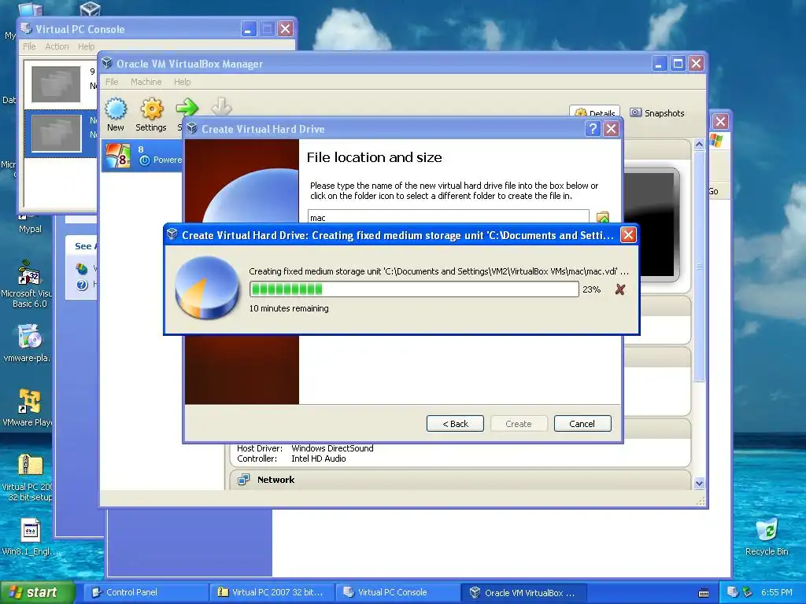Open File menu in VirtualBox Manager
The image size is (806, 604).
tap(112, 82)
